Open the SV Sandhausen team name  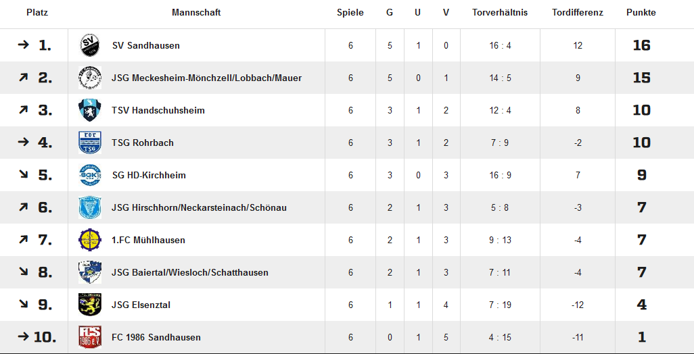(146, 45)
